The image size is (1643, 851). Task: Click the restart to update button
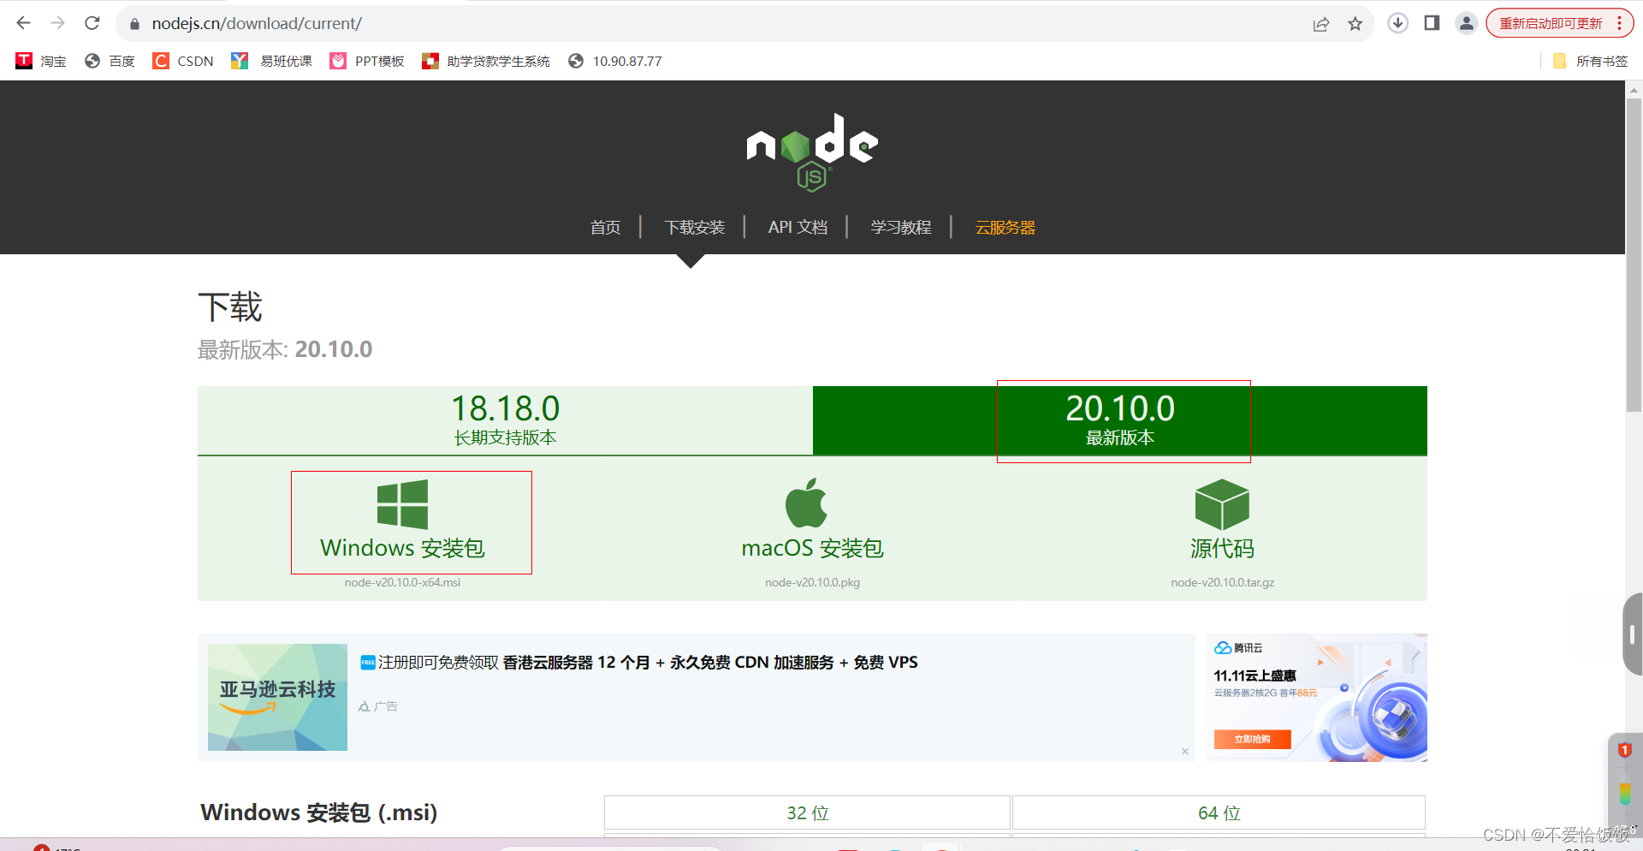[1550, 23]
